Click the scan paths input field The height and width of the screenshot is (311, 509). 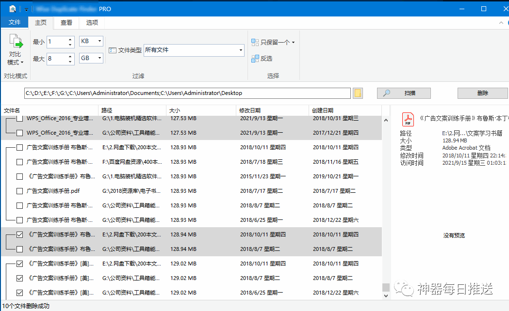[187, 93]
